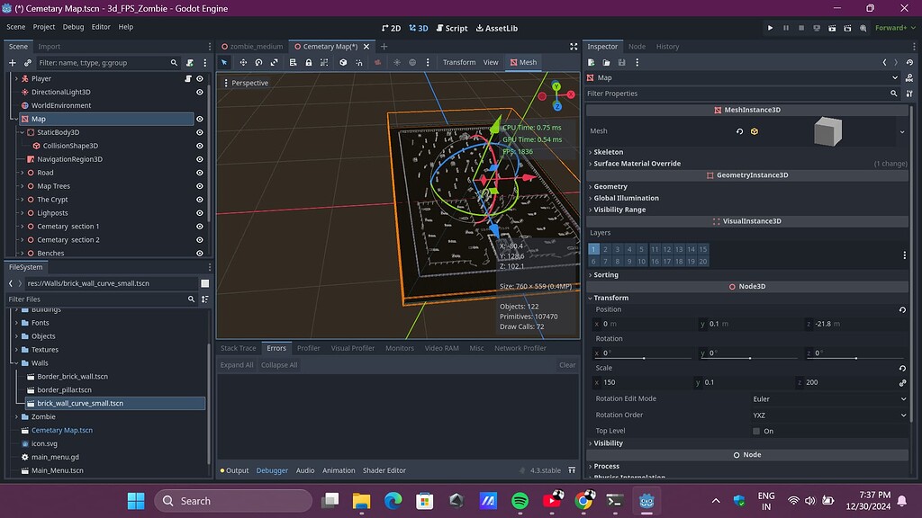Hide the DirectionalLight3D node
The image size is (922, 518).
click(x=200, y=93)
